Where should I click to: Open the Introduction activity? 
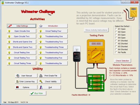point(53,26)
